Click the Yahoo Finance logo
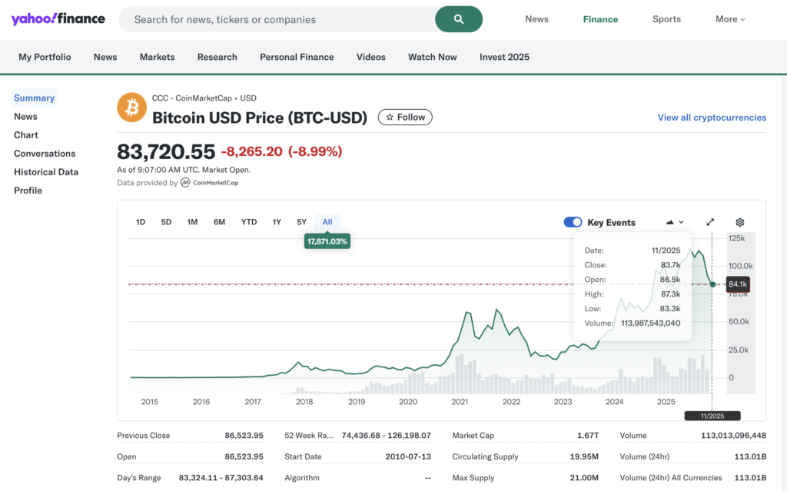The height and width of the screenshot is (491, 787). [58, 19]
